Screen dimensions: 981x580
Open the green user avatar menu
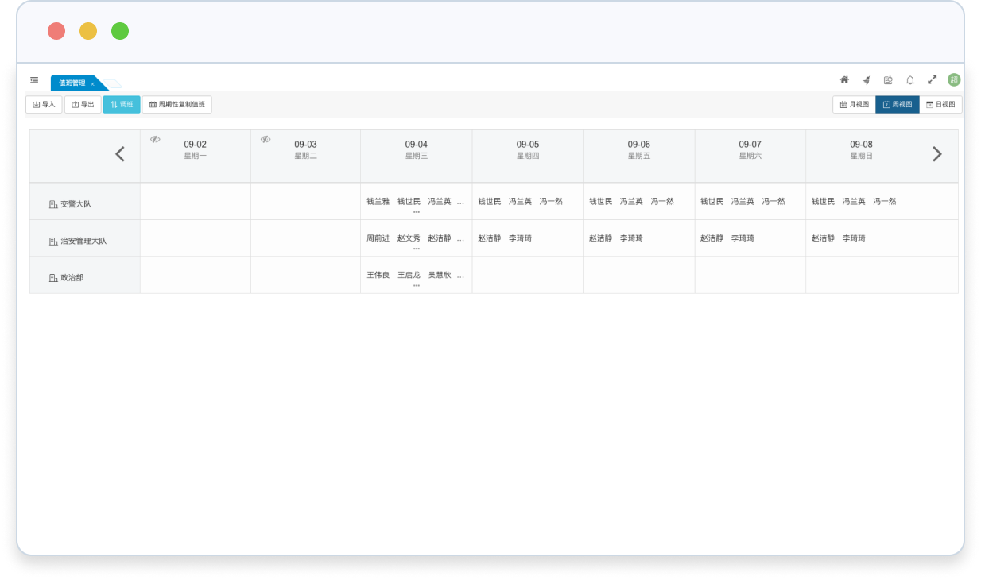[x=954, y=80]
